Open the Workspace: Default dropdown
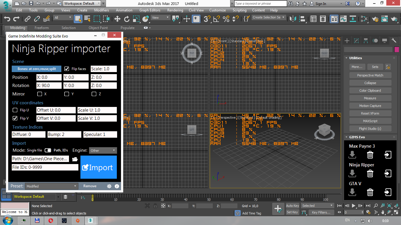This screenshot has width=401, height=225. pyautogui.click(x=82, y=4)
